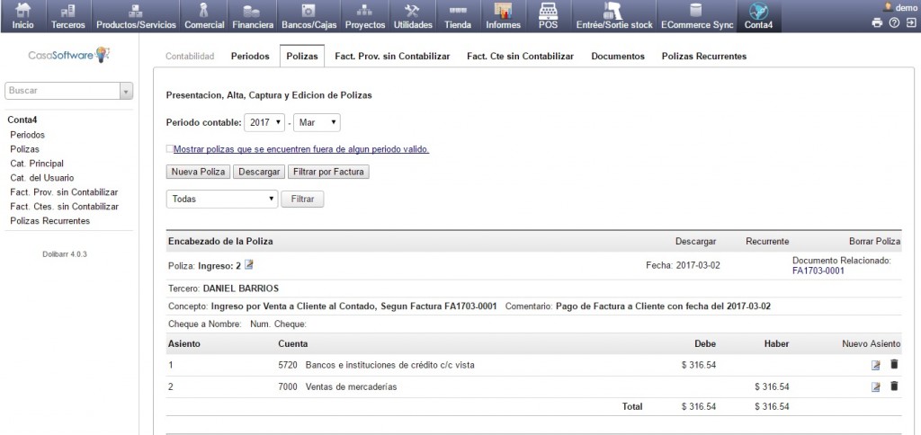Open related document FA1703-0001 link
This screenshot has width=921, height=435.
[818, 271]
